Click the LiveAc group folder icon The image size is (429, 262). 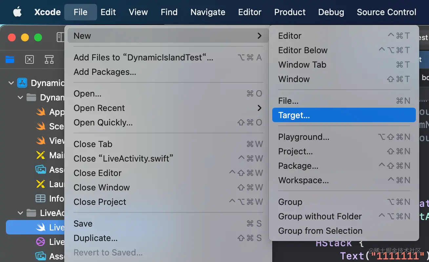[x=31, y=213]
